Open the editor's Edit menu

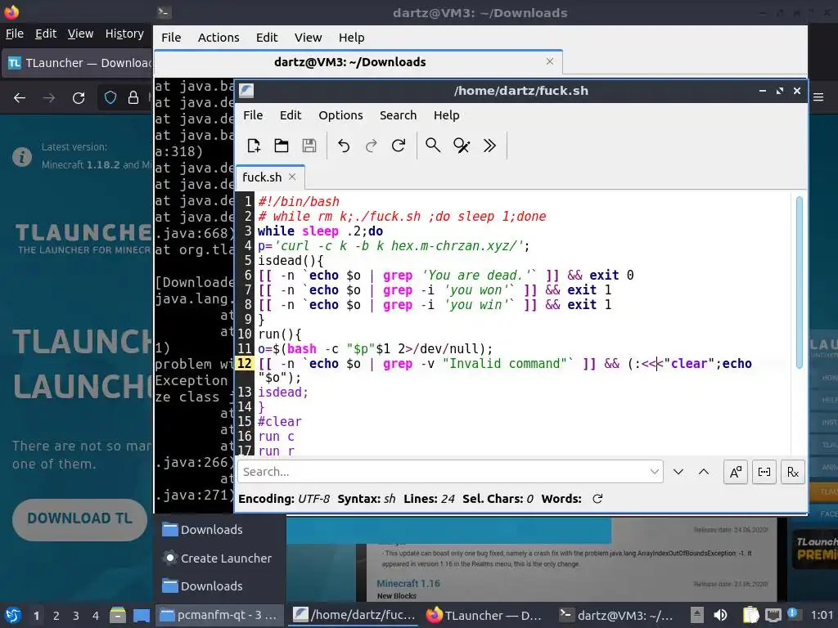(x=291, y=115)
